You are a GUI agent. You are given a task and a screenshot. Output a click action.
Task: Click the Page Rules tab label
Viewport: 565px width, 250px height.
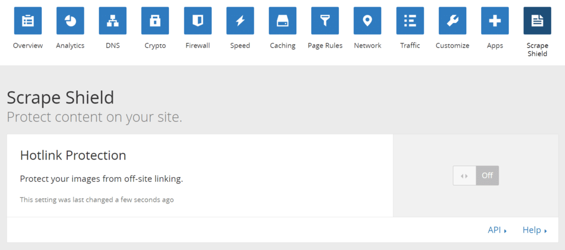(x=325, y=46)
